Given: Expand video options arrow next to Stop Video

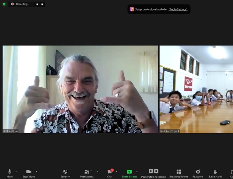Looking at the screenshot, I should coord(36,172).
